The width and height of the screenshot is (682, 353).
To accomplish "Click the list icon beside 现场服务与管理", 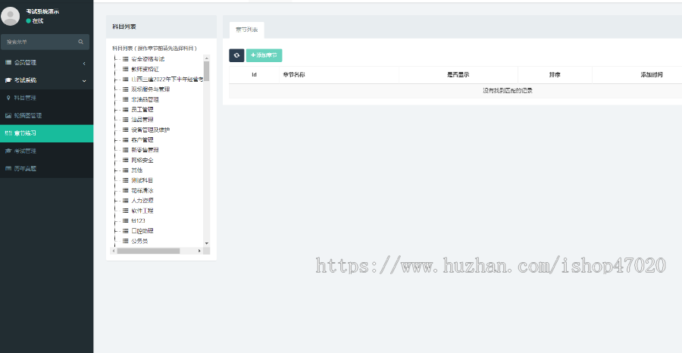I will point(125,89).
